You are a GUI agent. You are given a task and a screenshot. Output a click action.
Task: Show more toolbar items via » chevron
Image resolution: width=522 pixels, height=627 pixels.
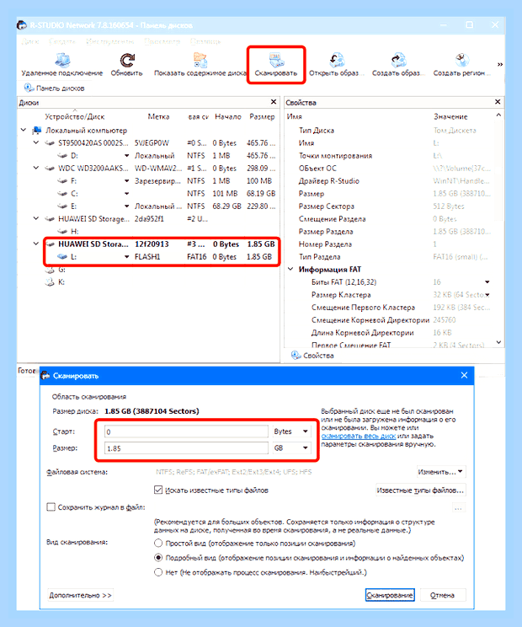click(x=499, y=64)
